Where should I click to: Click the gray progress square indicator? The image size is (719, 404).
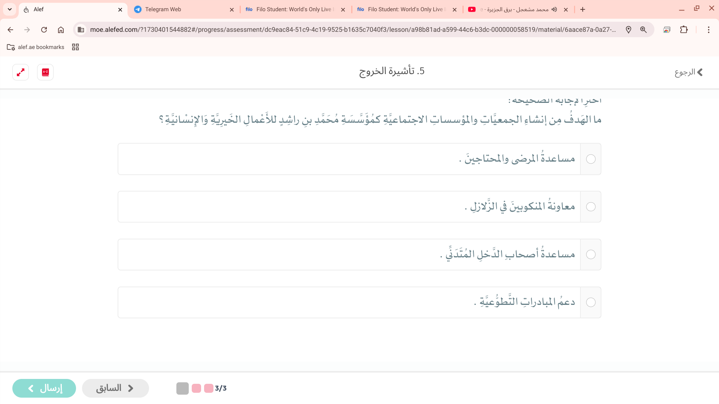182,388
